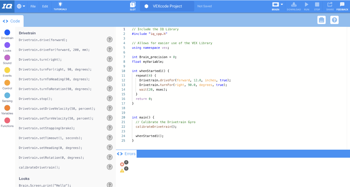The image size is (350, 187).
Task: Show help for Drivetrain.driveFor command
Action: (x=110, y=49)
